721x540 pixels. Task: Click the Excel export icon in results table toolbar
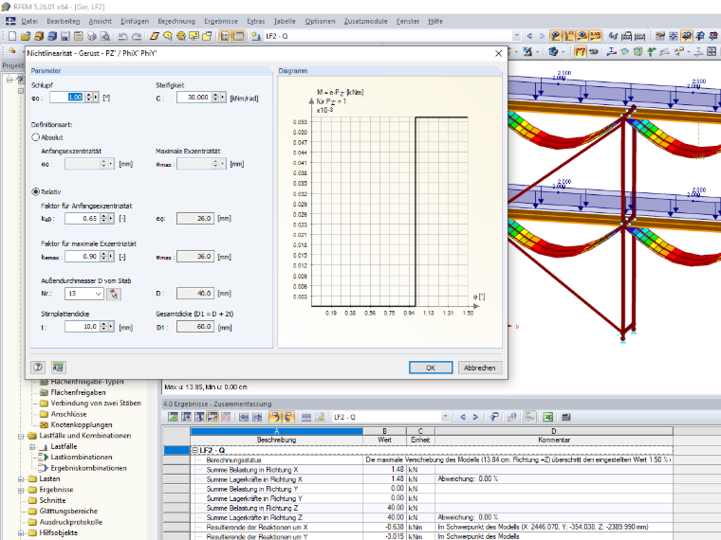click(547, 417)
